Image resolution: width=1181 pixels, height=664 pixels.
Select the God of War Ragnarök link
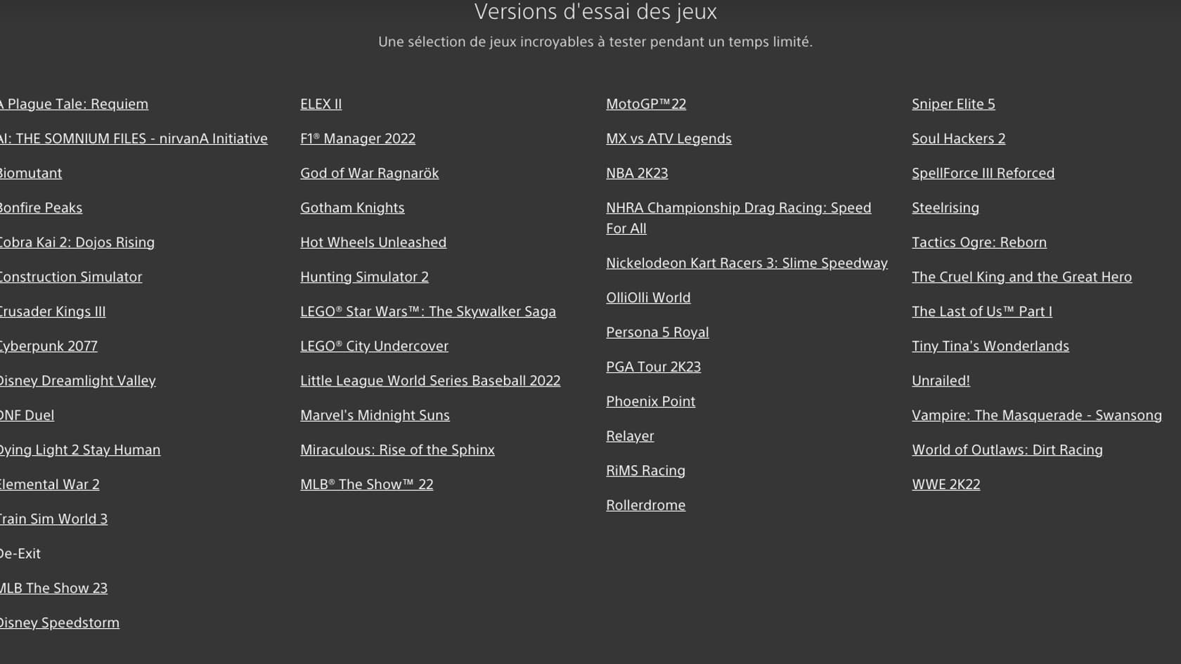click(x=369, y=173)
